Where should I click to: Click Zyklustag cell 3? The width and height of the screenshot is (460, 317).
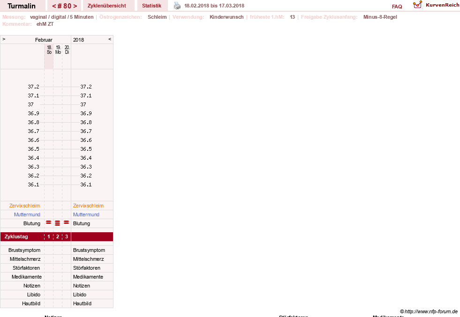pyautogui.click(x=67, y=237)
